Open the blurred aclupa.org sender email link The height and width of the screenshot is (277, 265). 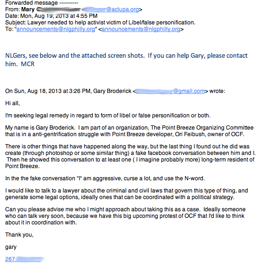(112, 9)
